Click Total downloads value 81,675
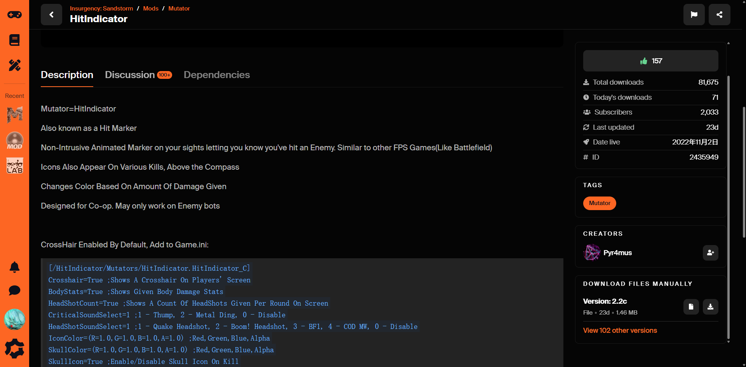746x367 pixels. [708, 82]
